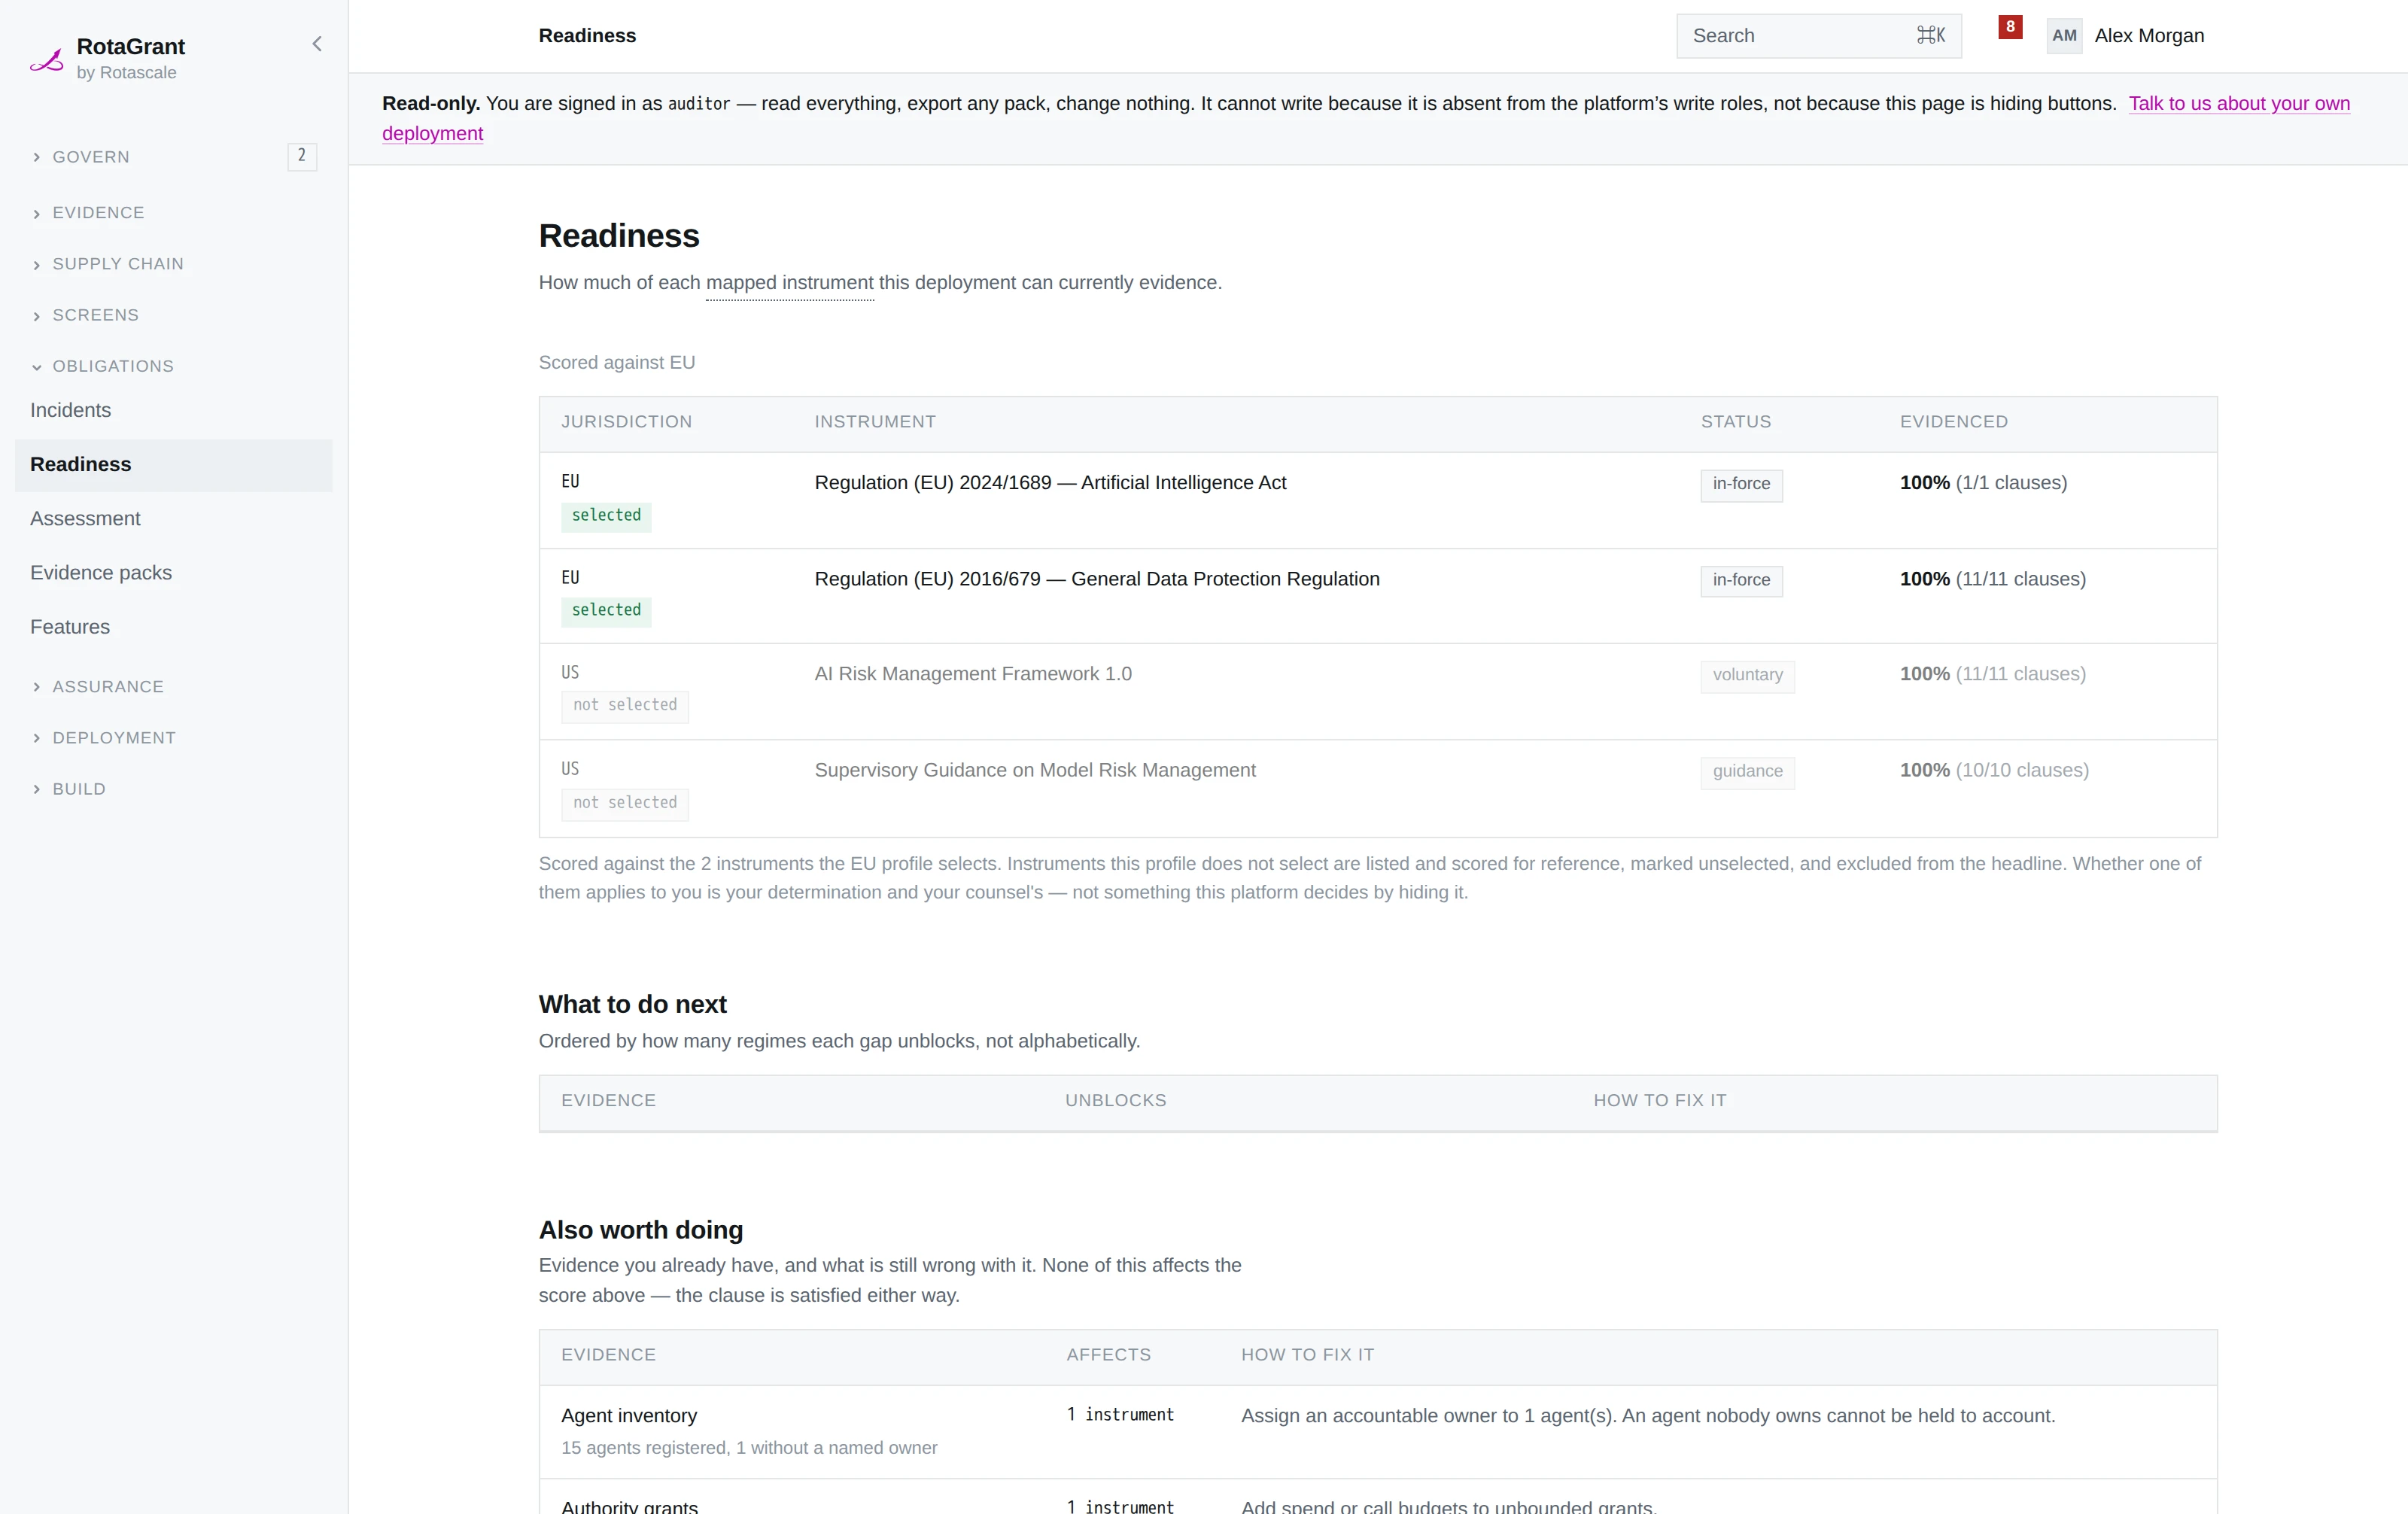Click the Status column header
Image resolution: width=2408 pixels, height=1514 pixels.
[x=1736, y=422]
